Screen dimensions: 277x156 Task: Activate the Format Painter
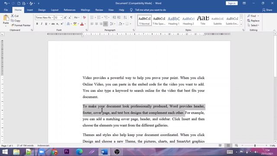[21, 25]
